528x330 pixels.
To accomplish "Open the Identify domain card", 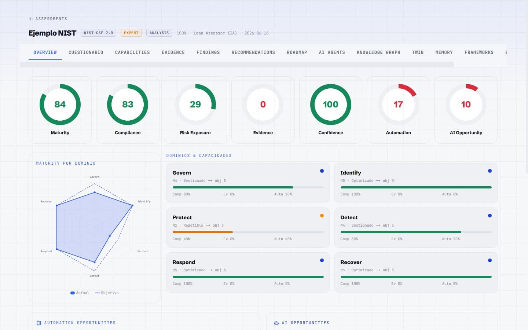I will tap(416, 183).
